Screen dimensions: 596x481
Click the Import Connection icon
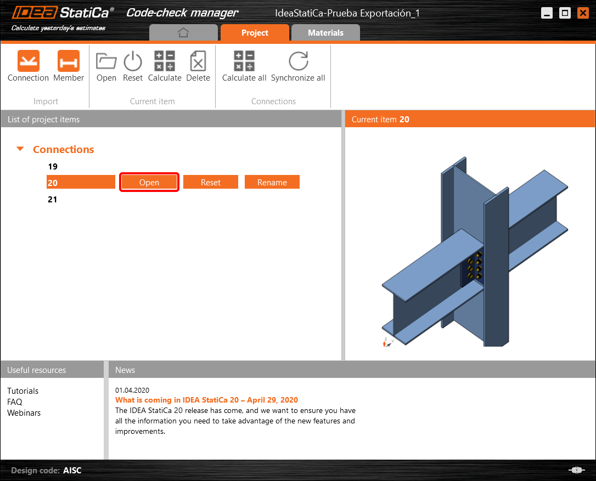point(28,61)
